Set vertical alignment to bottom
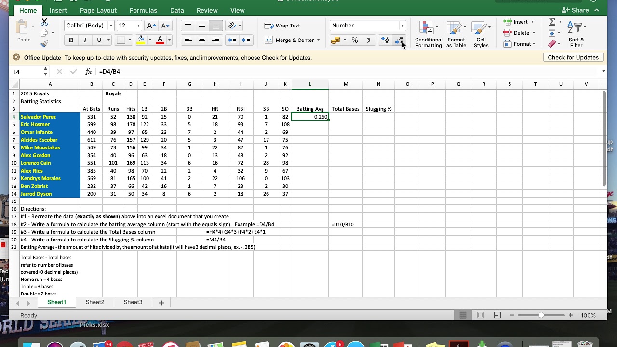Viewport: 617px width, 347px height. [216, 26]
